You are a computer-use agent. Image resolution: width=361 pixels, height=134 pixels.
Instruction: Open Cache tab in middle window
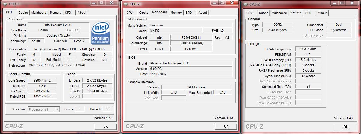click(144, 13)
